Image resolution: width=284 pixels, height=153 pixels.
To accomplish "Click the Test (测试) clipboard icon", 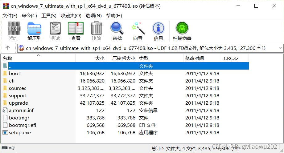I will coord(55,28).
